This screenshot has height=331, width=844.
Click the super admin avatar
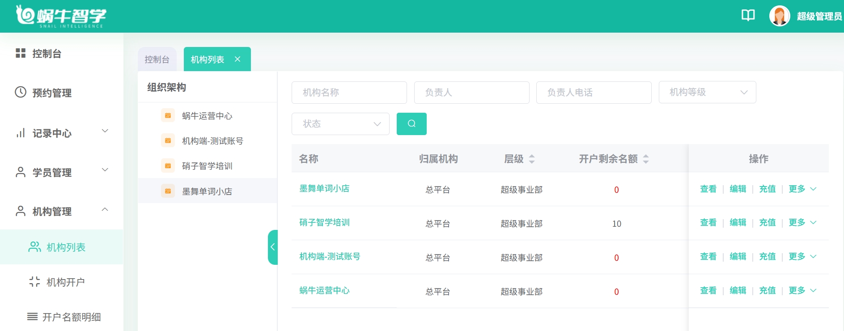780,16
